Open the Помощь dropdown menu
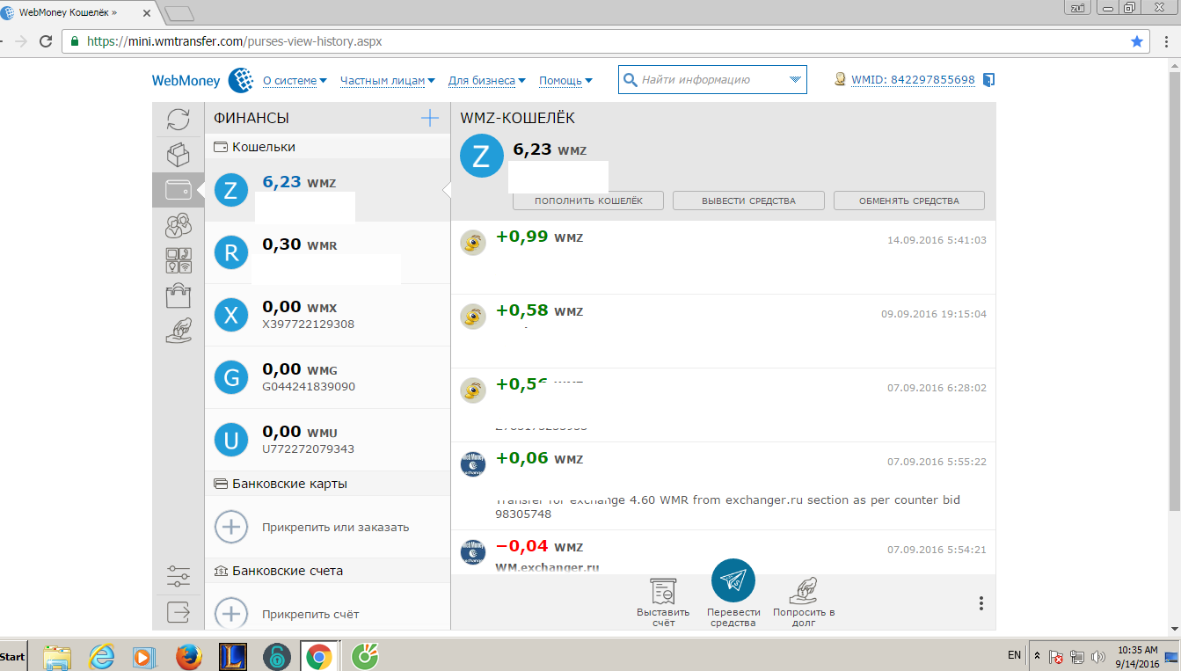Screen dimensions: 1181x671 [x=565, y=80]
